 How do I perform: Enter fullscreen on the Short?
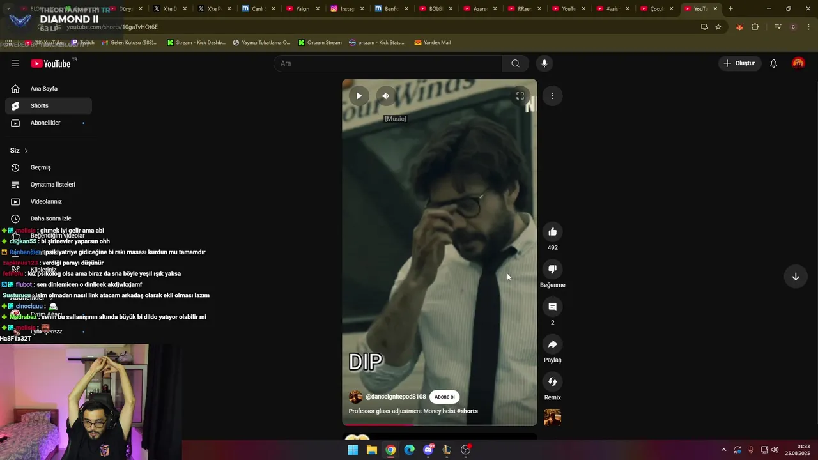[520, 96]
